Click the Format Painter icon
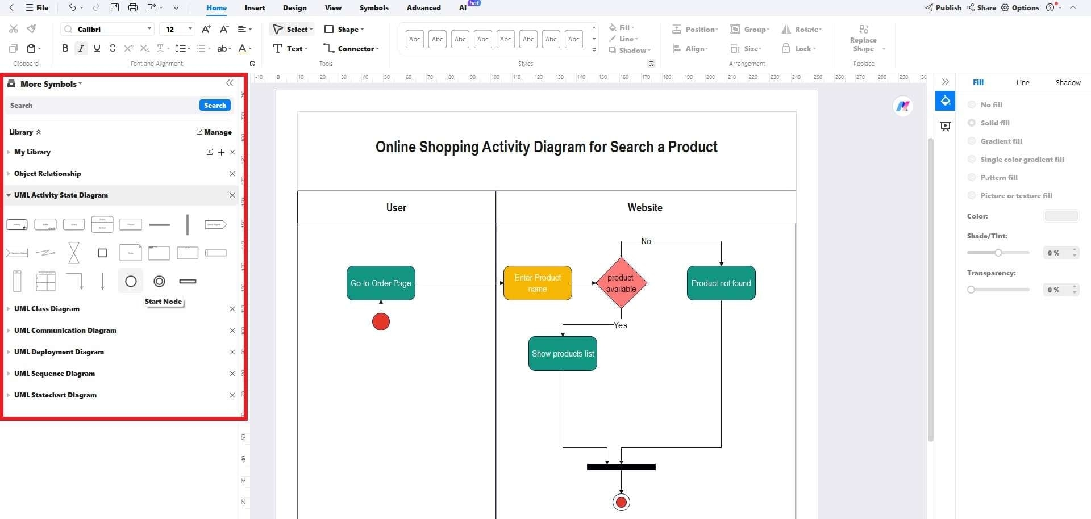Image resolution: width=1091 pixels, height=519 pixels. (32, 29)
